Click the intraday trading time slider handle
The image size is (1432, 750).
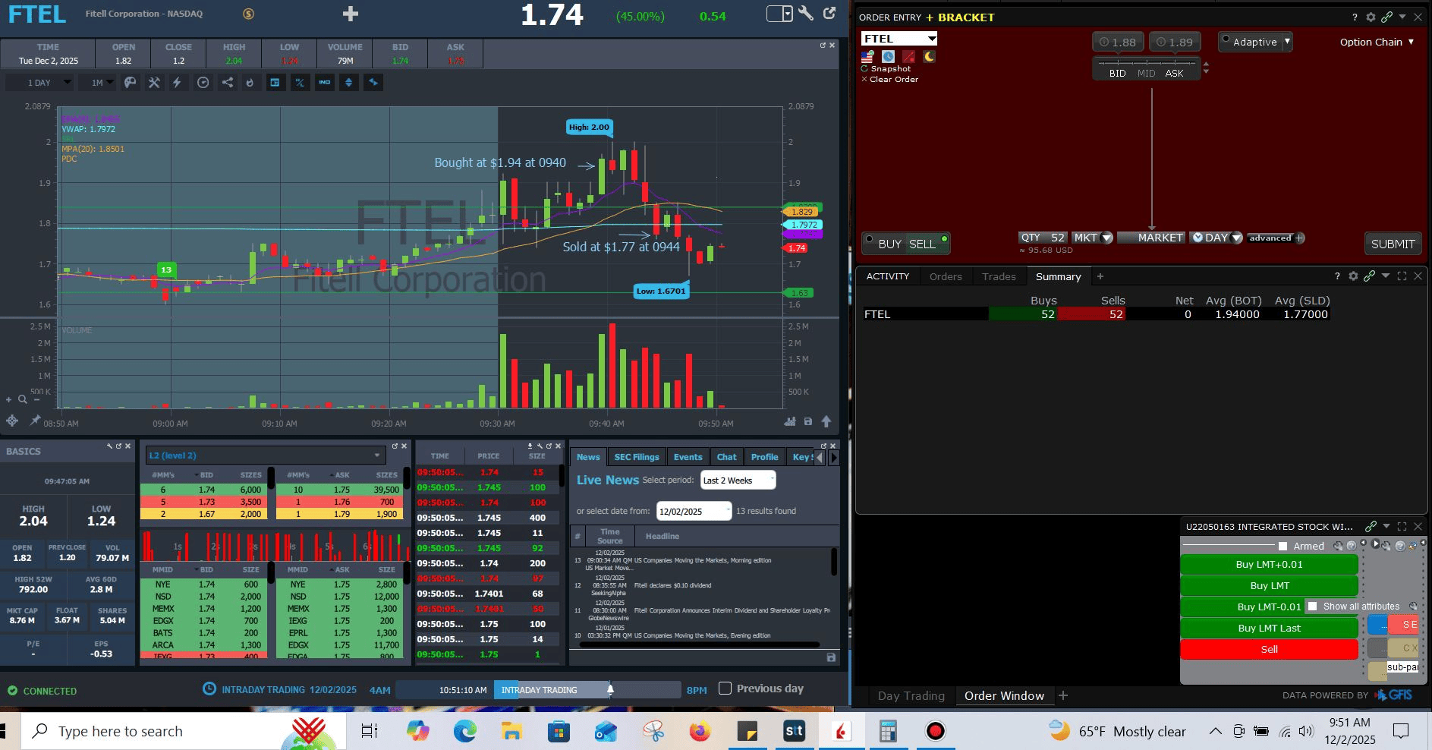coord(610,689)
